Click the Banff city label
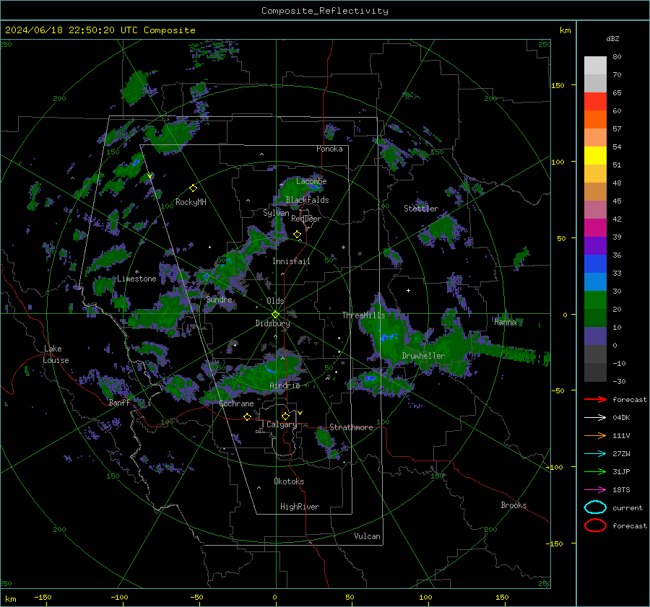This screenshot has height=607, width=650. point(119,403)
